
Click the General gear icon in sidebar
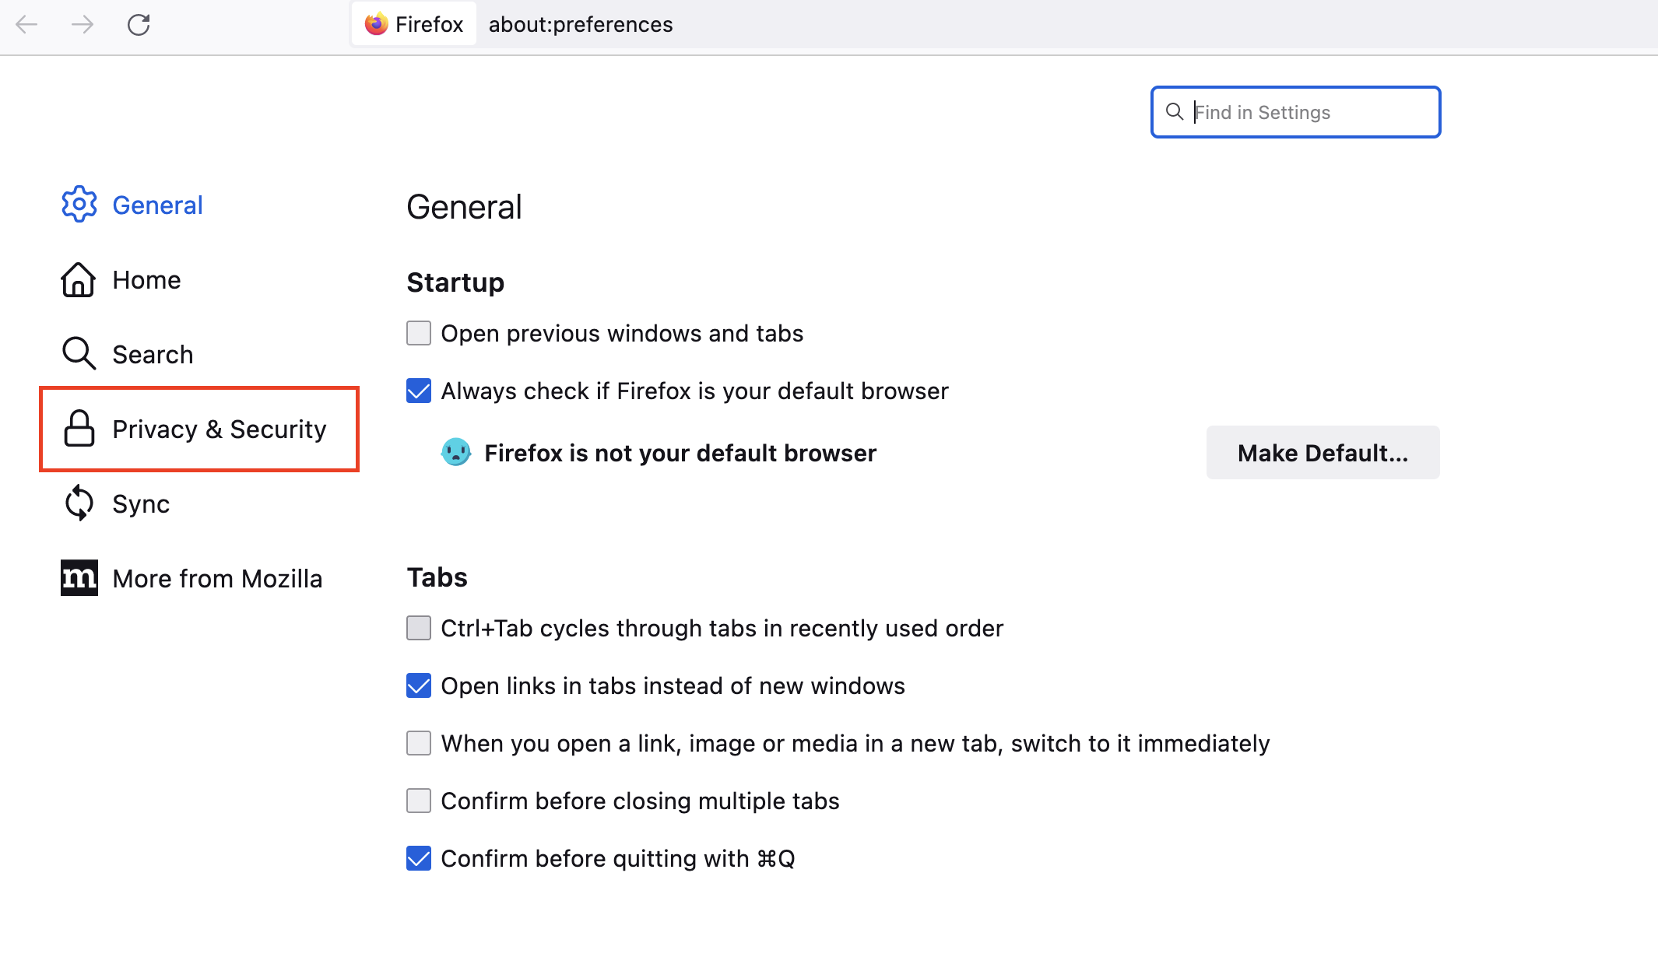79,205
